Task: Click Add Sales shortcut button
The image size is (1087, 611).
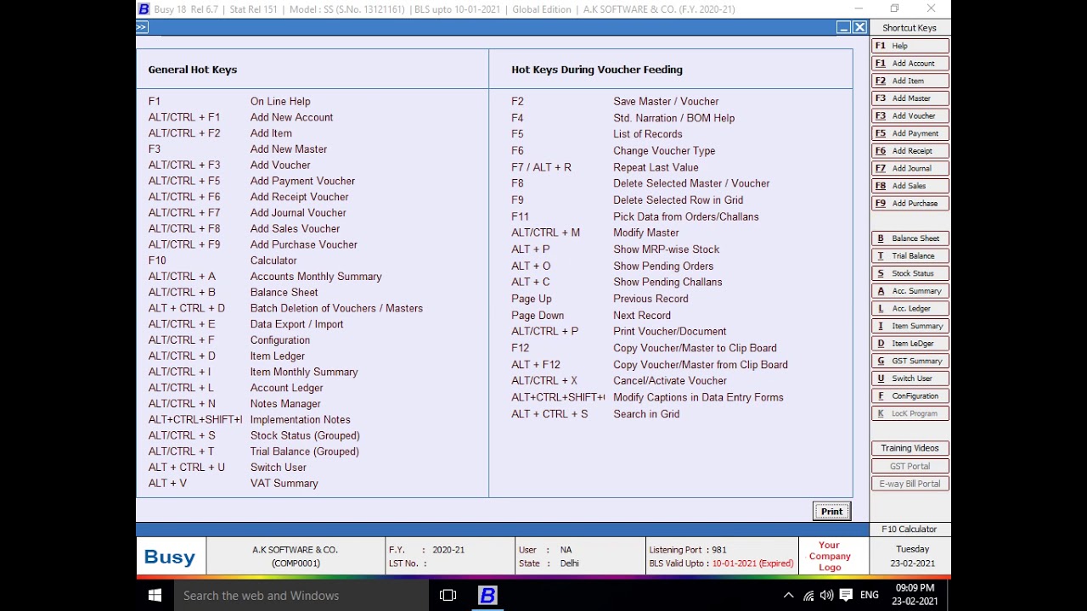Action: (x=910, y=186)
